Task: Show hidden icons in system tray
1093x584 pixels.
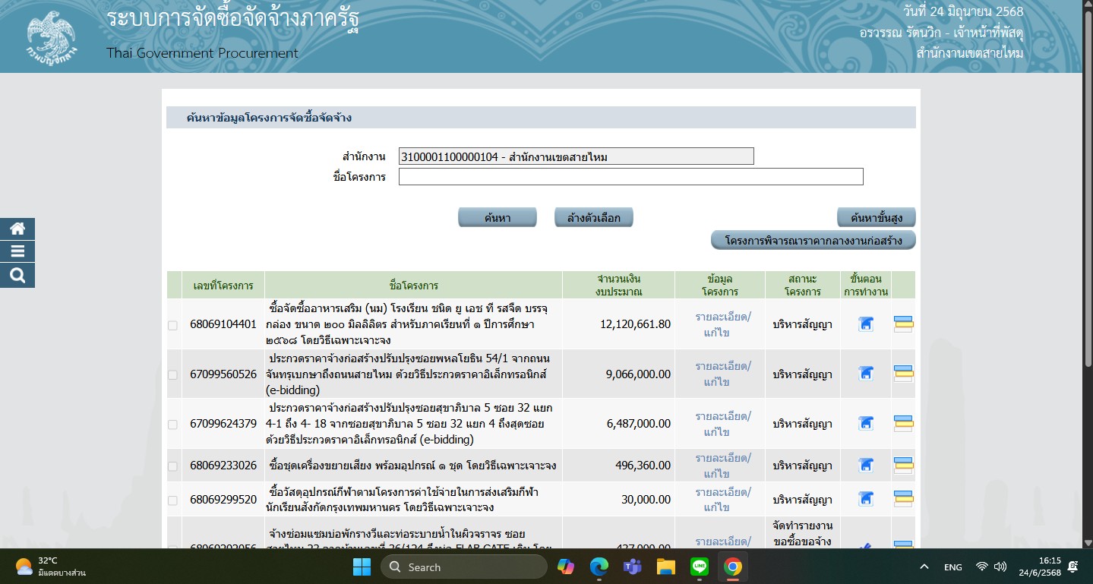Action: [924, 567]
